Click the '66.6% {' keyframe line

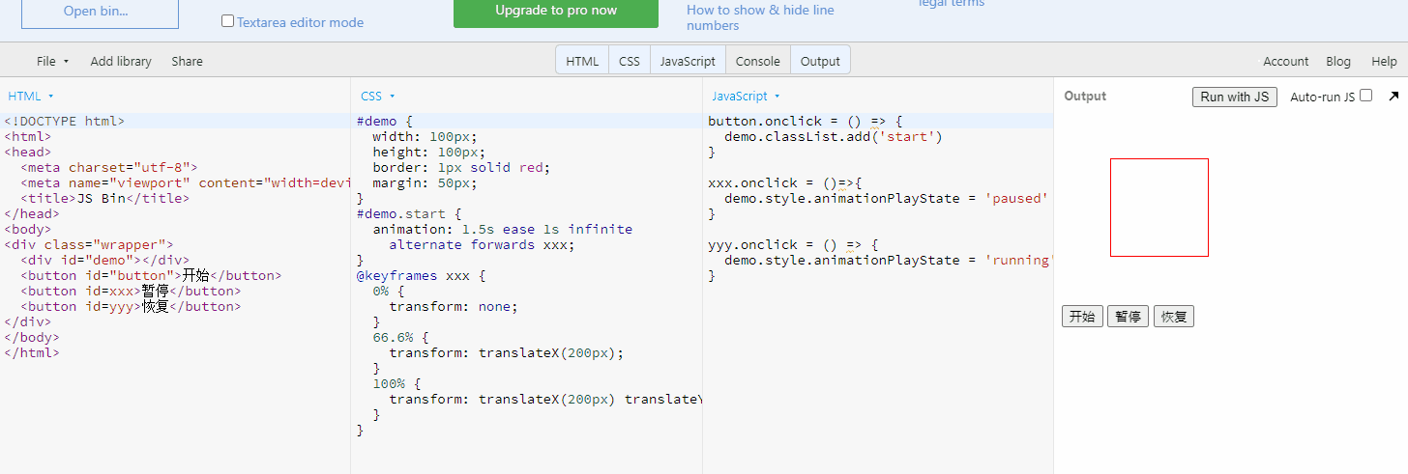click(x=401, y=337)
